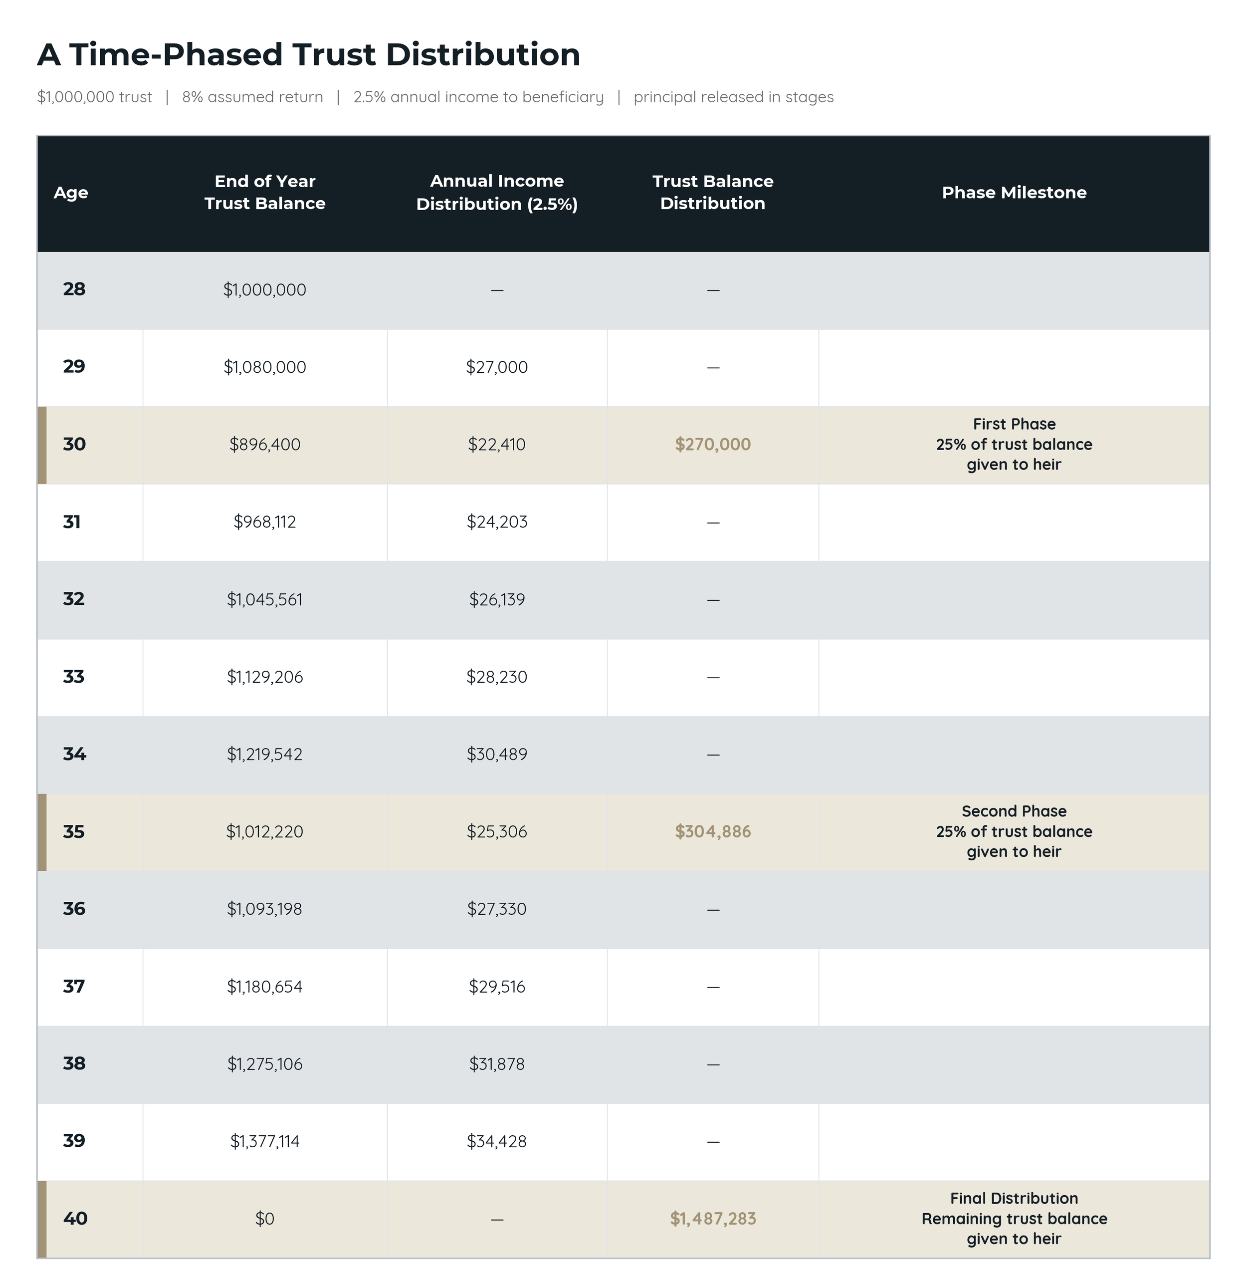The width and height of the screenshot is (1247, 1282).
Task: Select the End of Year Trust Balance header
Action: point(264,192)
